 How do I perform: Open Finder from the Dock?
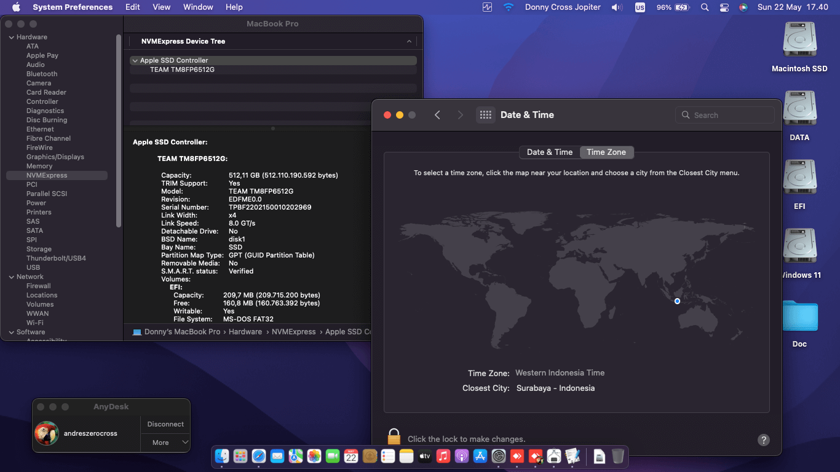[x=222, y=456]
